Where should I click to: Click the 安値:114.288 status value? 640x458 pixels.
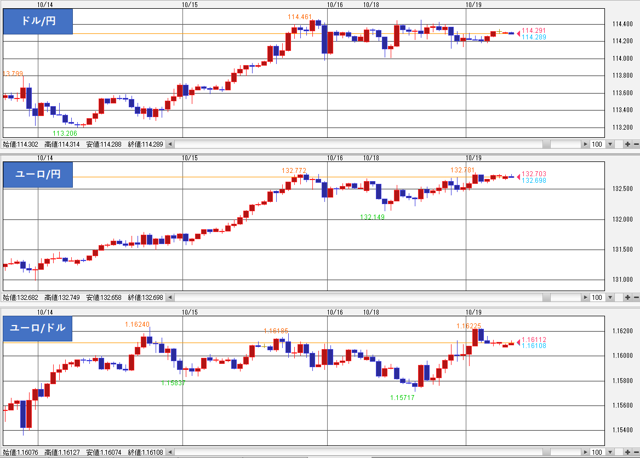click(x=104, y=144)
